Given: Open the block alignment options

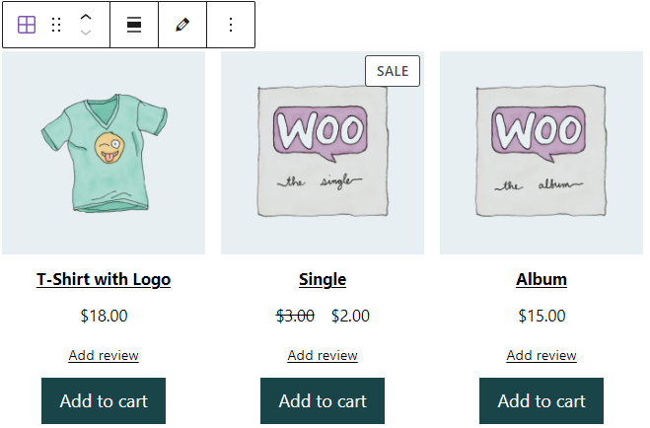Looking at the screenshot, I should click(x=134, y=25).
